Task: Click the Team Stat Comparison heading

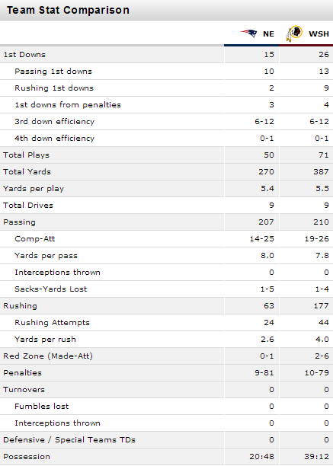Action: (x=68, y=10)
